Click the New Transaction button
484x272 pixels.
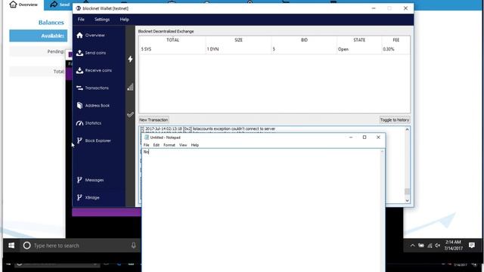point(154,119)
